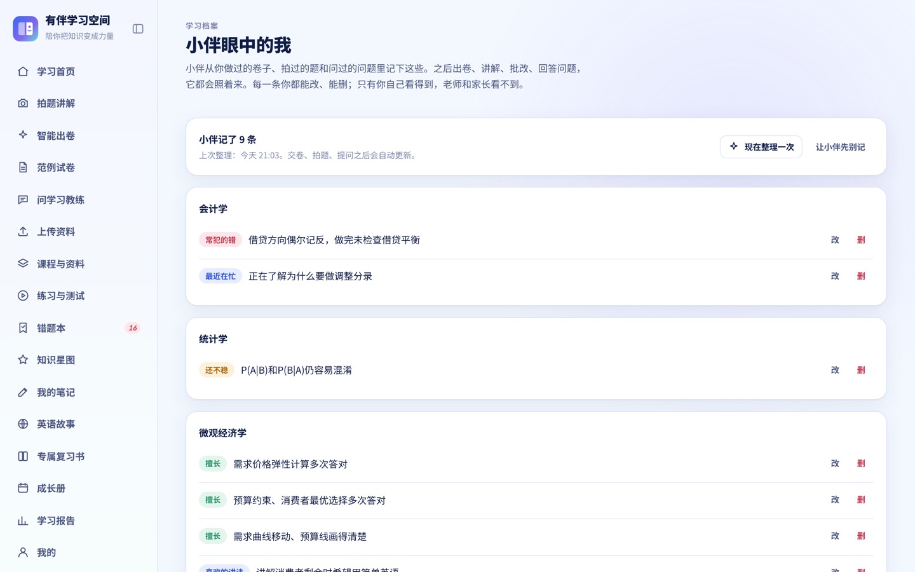Click the 常犯的错 tag in 会计学
Screen dimensions: 915x572
tap(220, 240)
